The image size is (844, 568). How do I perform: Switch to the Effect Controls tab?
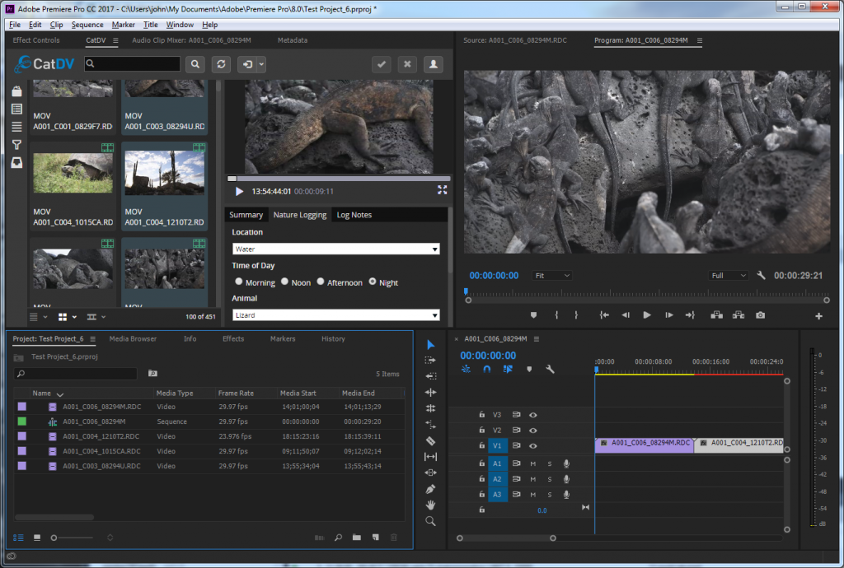(x=36, y=40)
